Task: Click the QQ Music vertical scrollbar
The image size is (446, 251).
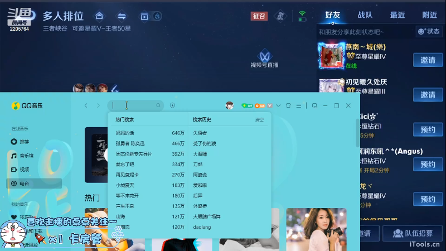Action: [358, 133]
